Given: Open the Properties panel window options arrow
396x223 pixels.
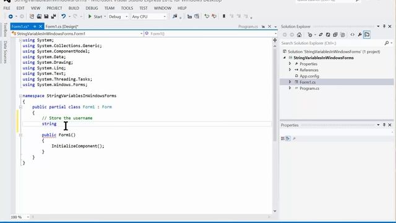Looking at the screenshot, I should [x=378, y=125].
